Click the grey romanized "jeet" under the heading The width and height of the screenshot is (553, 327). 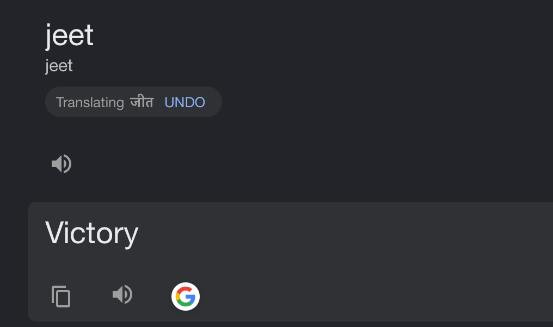pos(59,66)
